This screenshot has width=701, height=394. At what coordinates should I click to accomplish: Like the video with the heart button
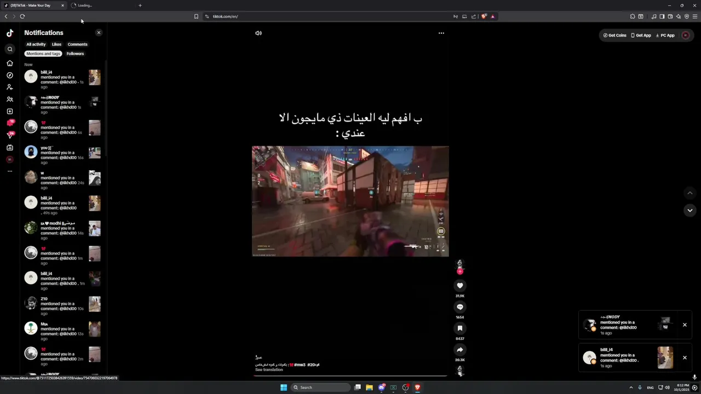coord(460,286)
